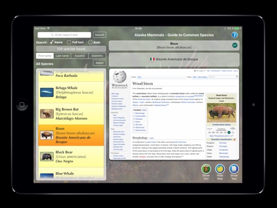
Task: Click the Alaska Mammals app title
Action: (174, 35)
